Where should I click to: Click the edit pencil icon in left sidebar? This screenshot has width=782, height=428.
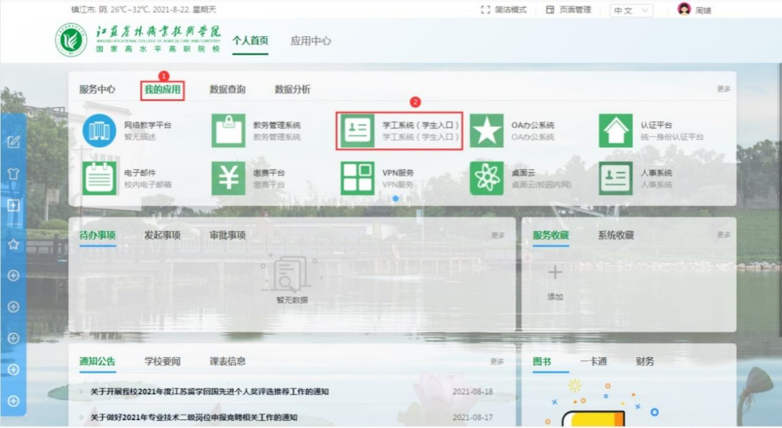pos(14,142)
